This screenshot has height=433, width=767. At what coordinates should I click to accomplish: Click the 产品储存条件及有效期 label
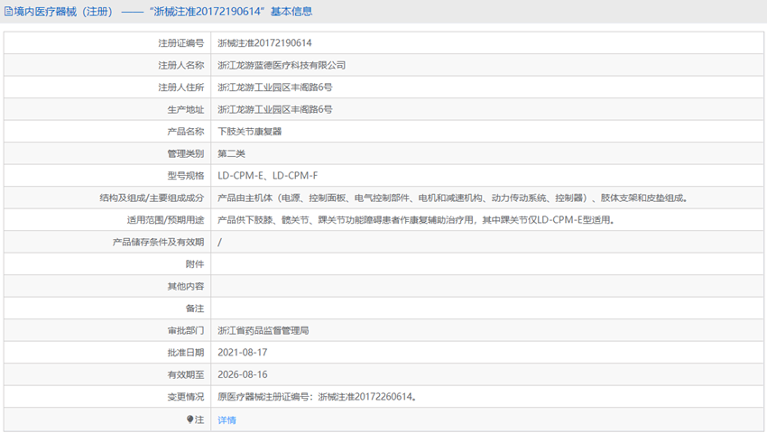(158, 242)
